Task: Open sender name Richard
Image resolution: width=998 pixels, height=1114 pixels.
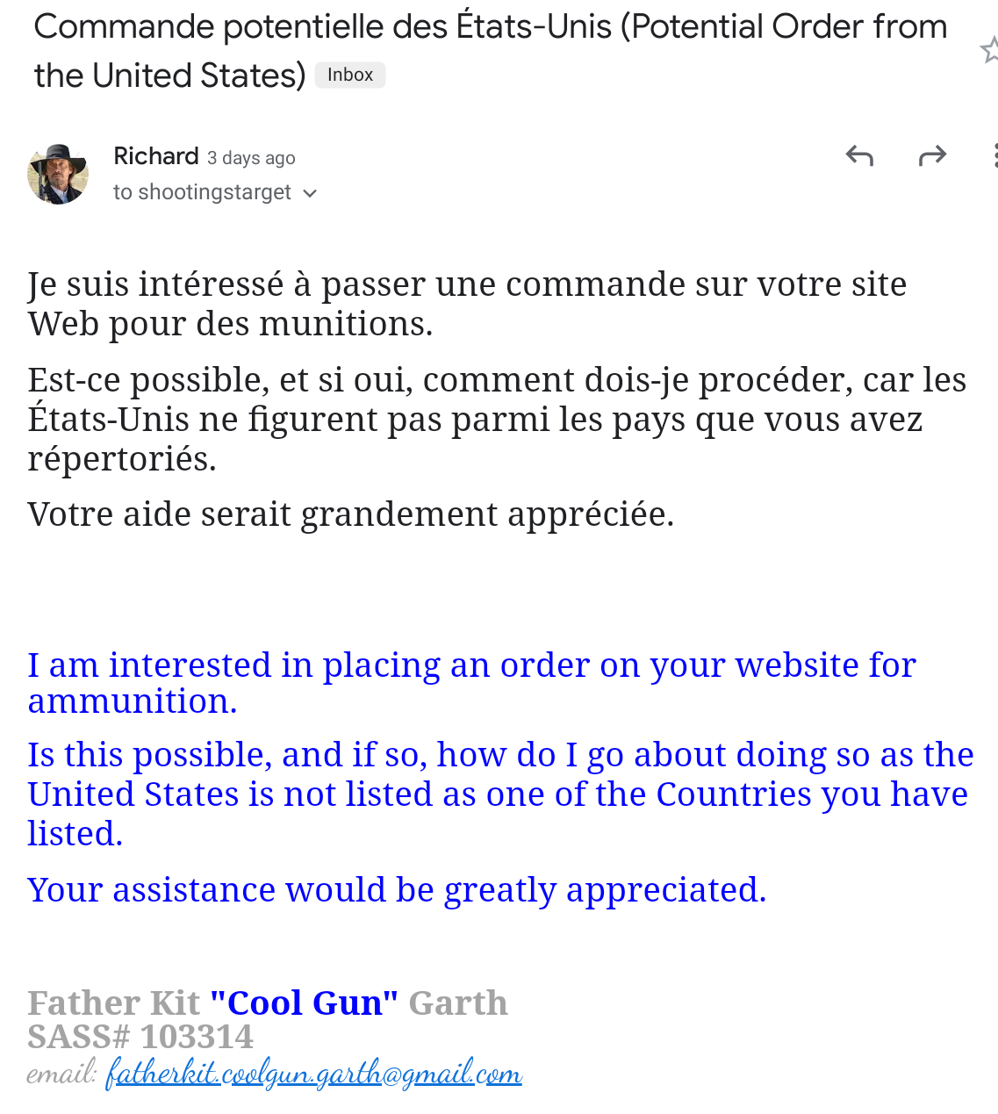Action: tap(156, 156)
